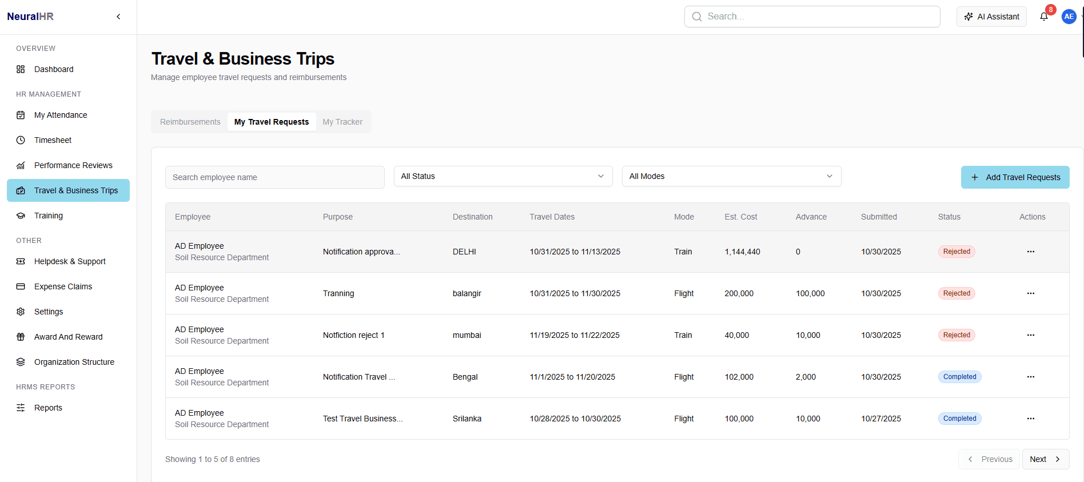Click the Est. Cost column header

coord(740,217)
